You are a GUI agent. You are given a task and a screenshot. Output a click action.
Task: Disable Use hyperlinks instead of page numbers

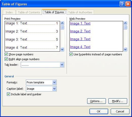pyautogui.click(x=71, y=54)
